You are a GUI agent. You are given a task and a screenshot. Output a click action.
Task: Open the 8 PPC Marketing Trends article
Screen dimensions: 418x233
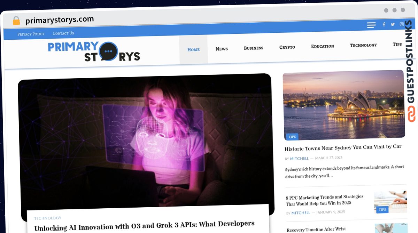(x=324, y=200)
